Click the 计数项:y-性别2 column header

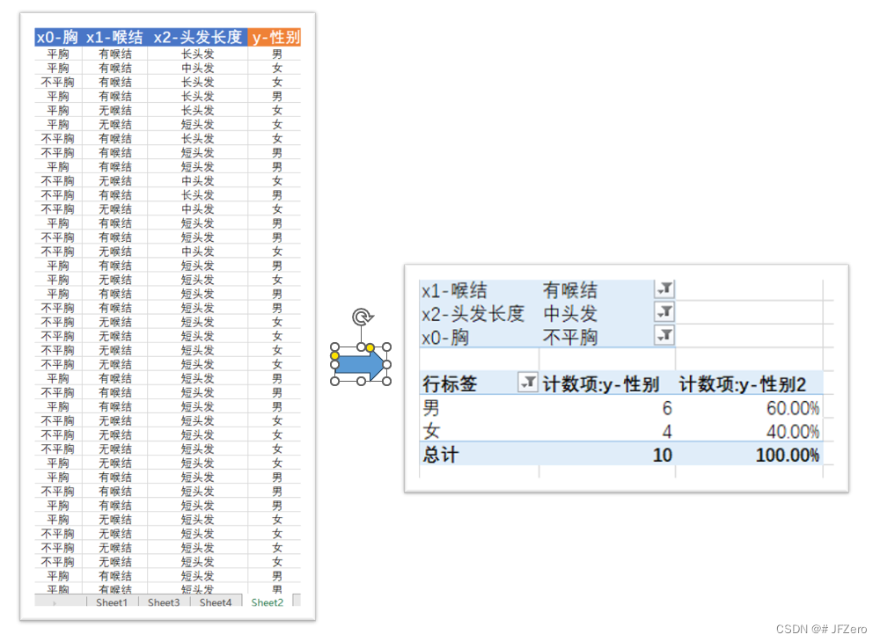click(742, 384)
